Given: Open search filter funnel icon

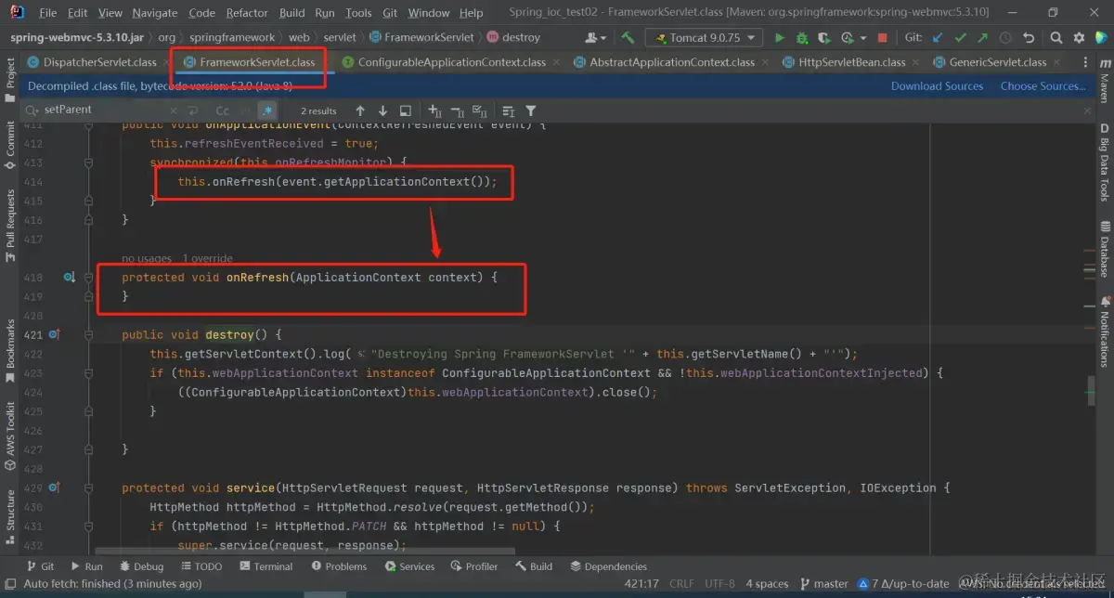Looking at the screenshot, I should pyautogui.click(x=531, y=110).
